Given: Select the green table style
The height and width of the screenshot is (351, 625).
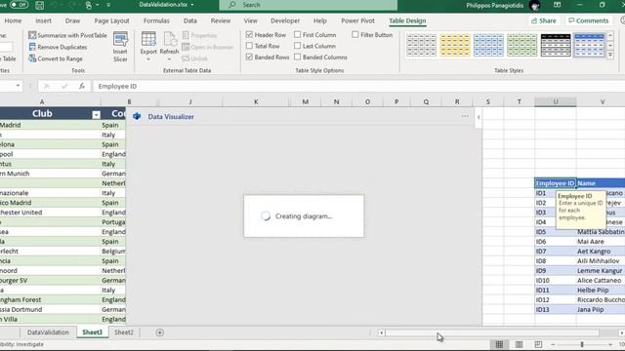Looking at the screenshot, I should [521, 45].
